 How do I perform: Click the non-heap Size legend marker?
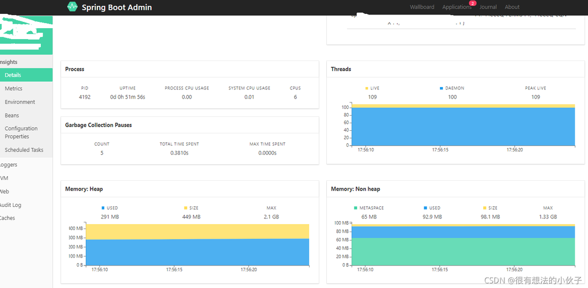coord(485,208)
